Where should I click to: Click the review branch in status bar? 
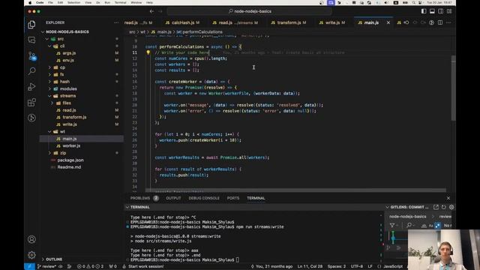tap(46, 267)
